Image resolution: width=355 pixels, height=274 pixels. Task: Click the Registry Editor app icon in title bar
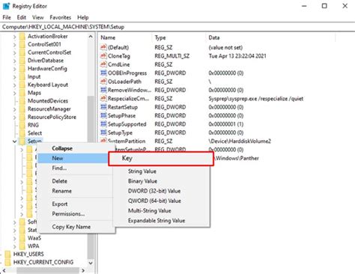6,6
